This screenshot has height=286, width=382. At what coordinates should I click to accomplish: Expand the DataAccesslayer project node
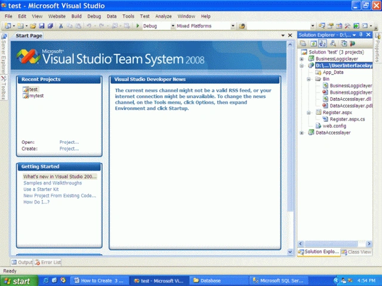(x=301, y=133)
